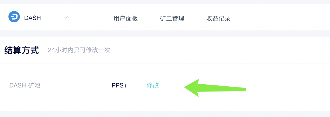Click the 24小时内只可修改一次 hint text
Screen dimensions: 330x117
coord(79,50)
